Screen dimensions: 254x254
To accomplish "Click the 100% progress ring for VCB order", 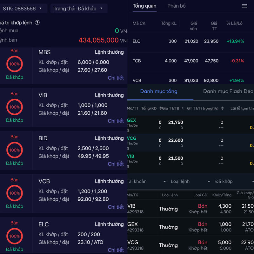I will point(15,193).
